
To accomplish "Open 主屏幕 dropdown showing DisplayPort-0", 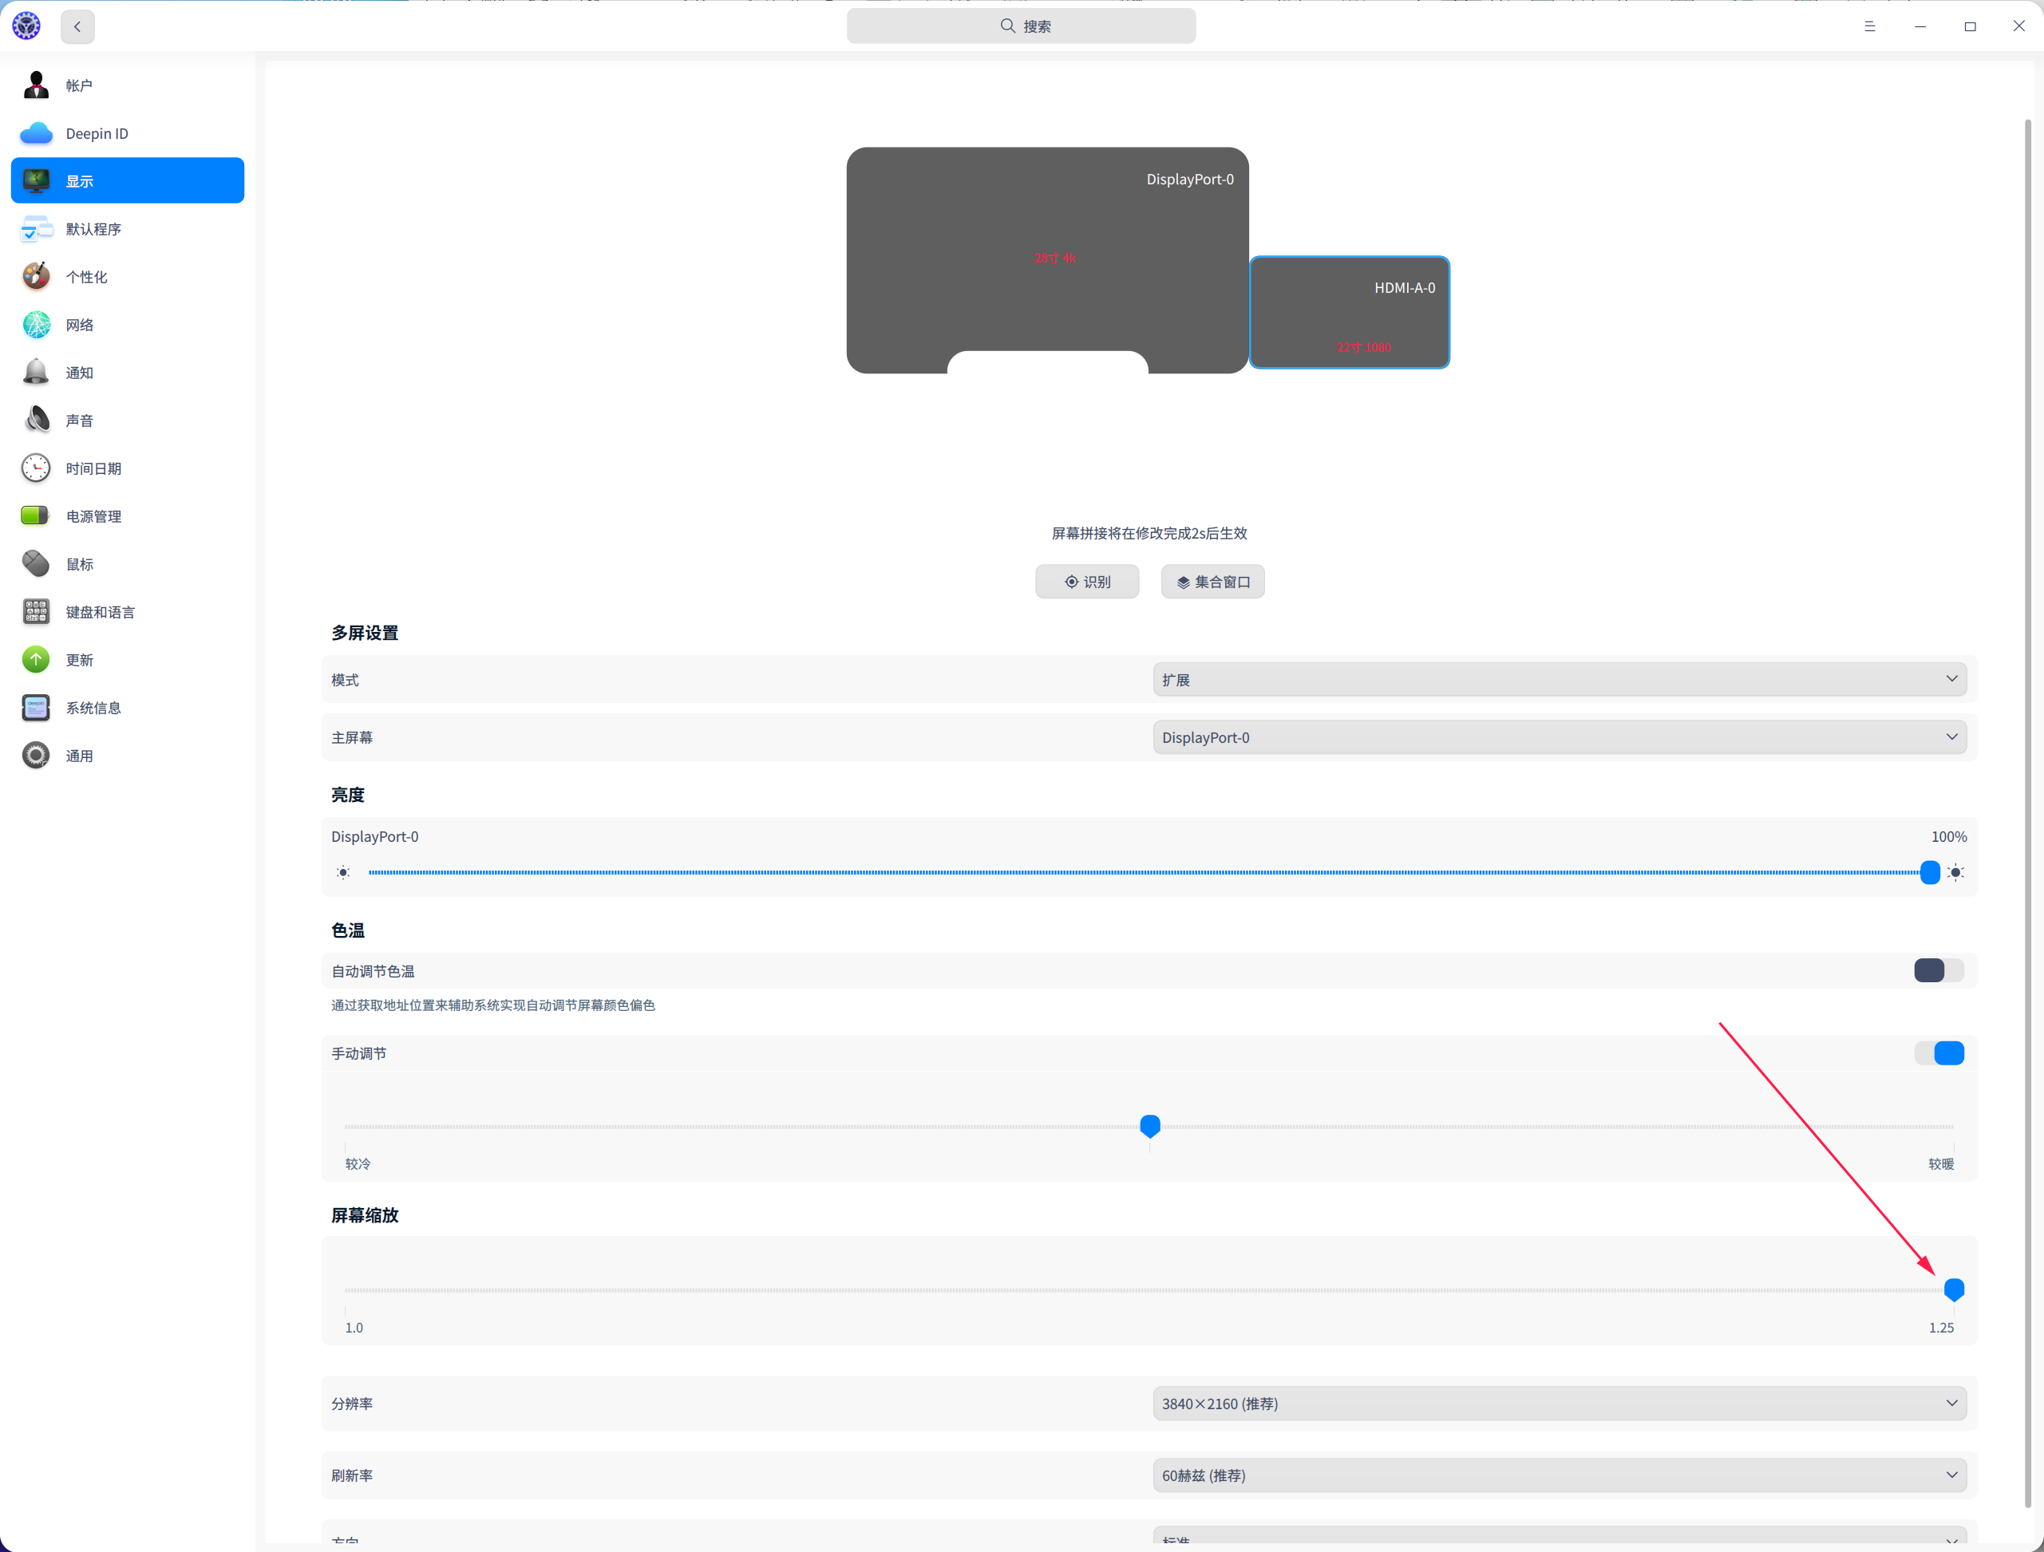I will (x=1558, y=737).
